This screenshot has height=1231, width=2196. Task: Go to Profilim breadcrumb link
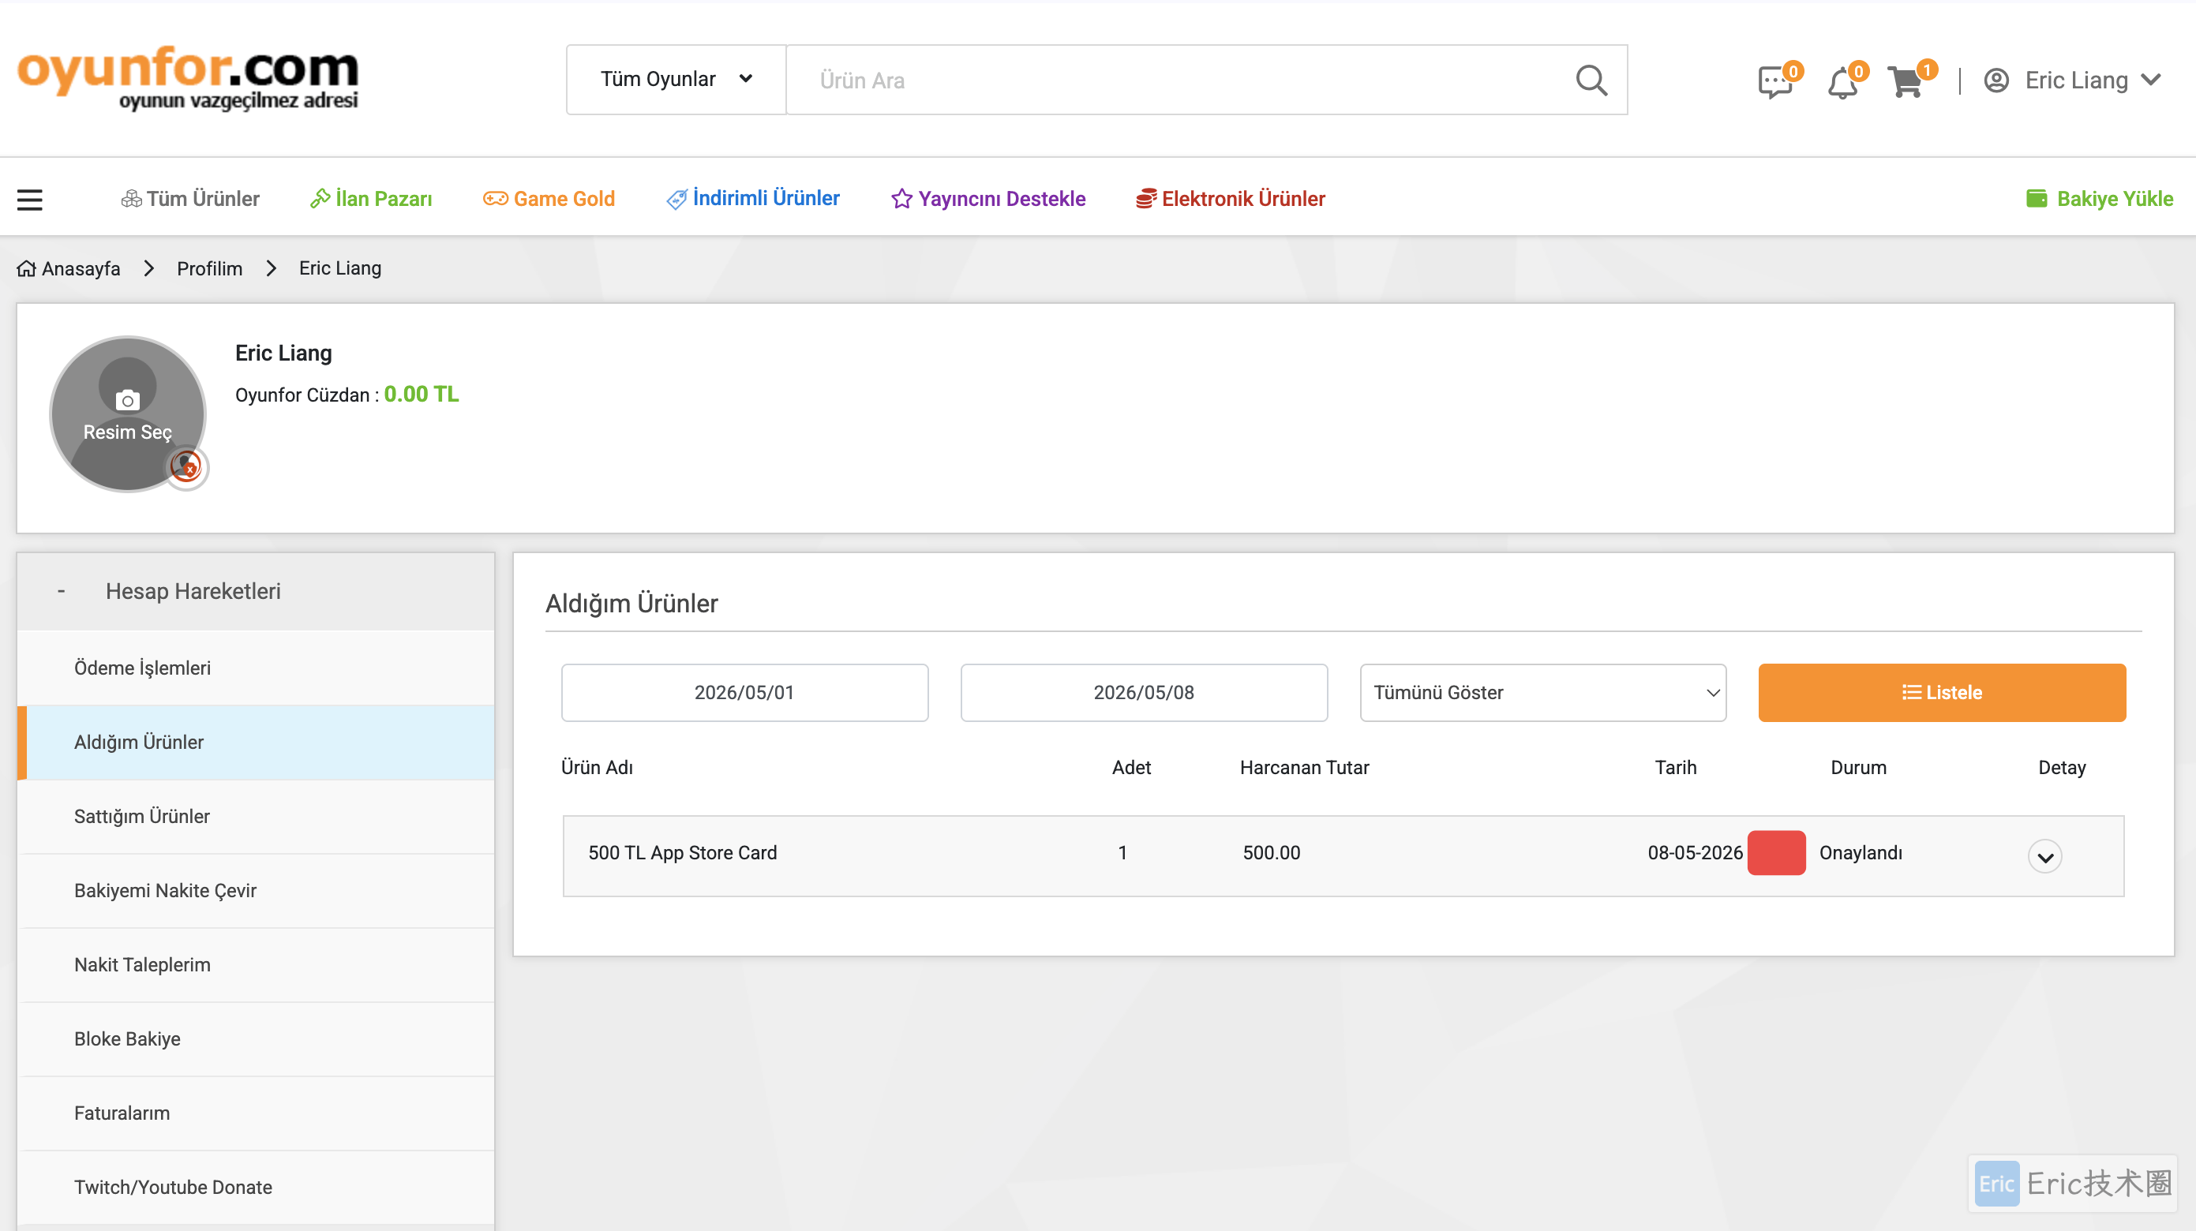point(210,268)
